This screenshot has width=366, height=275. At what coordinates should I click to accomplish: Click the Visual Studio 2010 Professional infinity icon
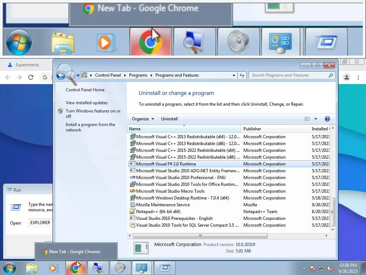(x=132, y=178)
